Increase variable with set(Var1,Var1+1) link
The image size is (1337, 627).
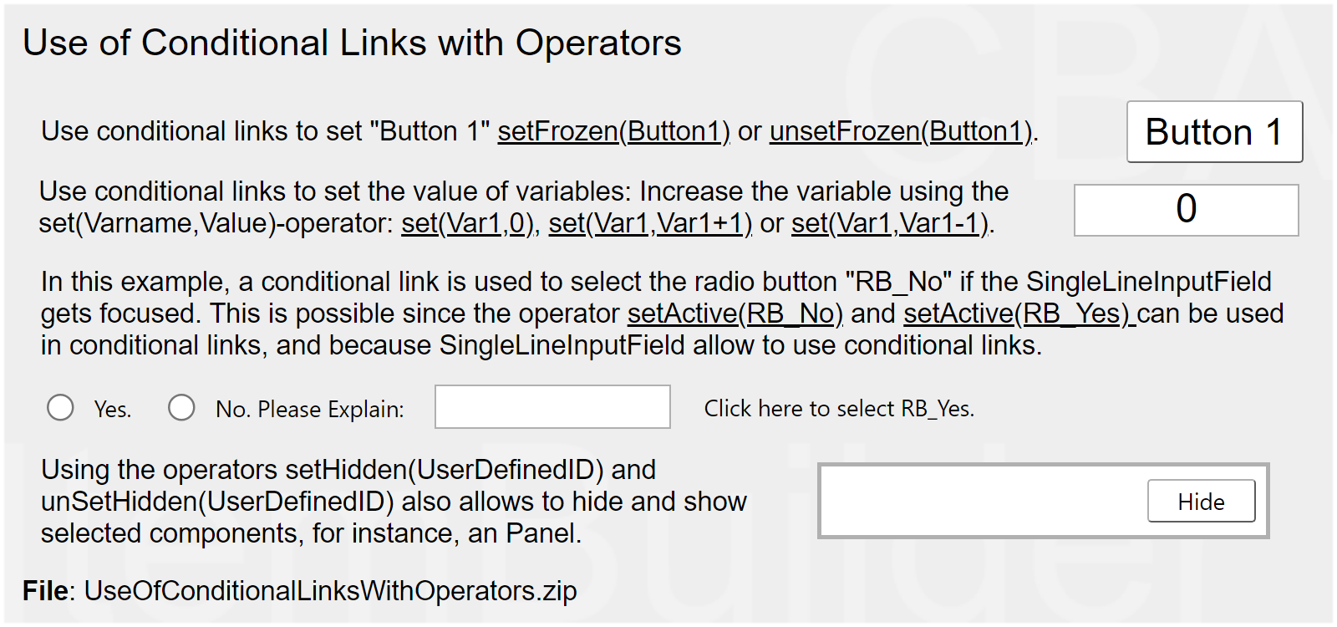[x=649, y=223]
